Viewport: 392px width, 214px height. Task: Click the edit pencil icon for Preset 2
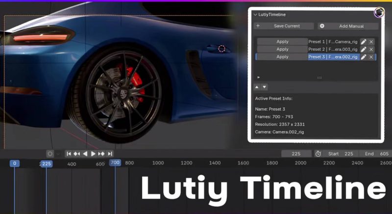click(x=364, y=49)
